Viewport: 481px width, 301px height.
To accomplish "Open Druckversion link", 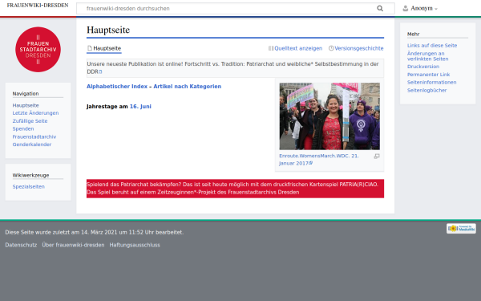I will click(x=423, y=67).
